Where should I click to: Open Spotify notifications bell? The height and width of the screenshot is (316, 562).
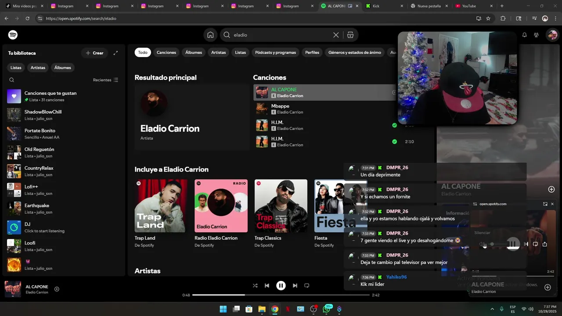(x=524, y=35)
